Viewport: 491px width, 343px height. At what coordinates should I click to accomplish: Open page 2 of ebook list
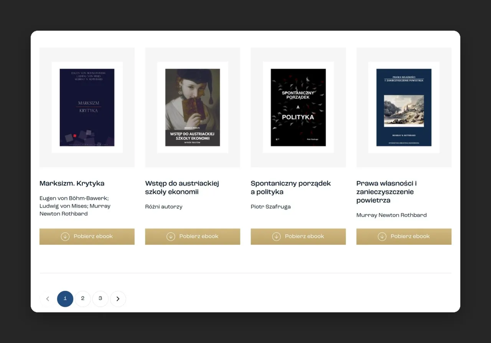[83, 299]
